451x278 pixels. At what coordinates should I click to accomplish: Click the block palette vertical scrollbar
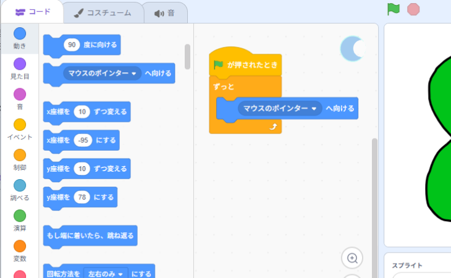[187, 57]
